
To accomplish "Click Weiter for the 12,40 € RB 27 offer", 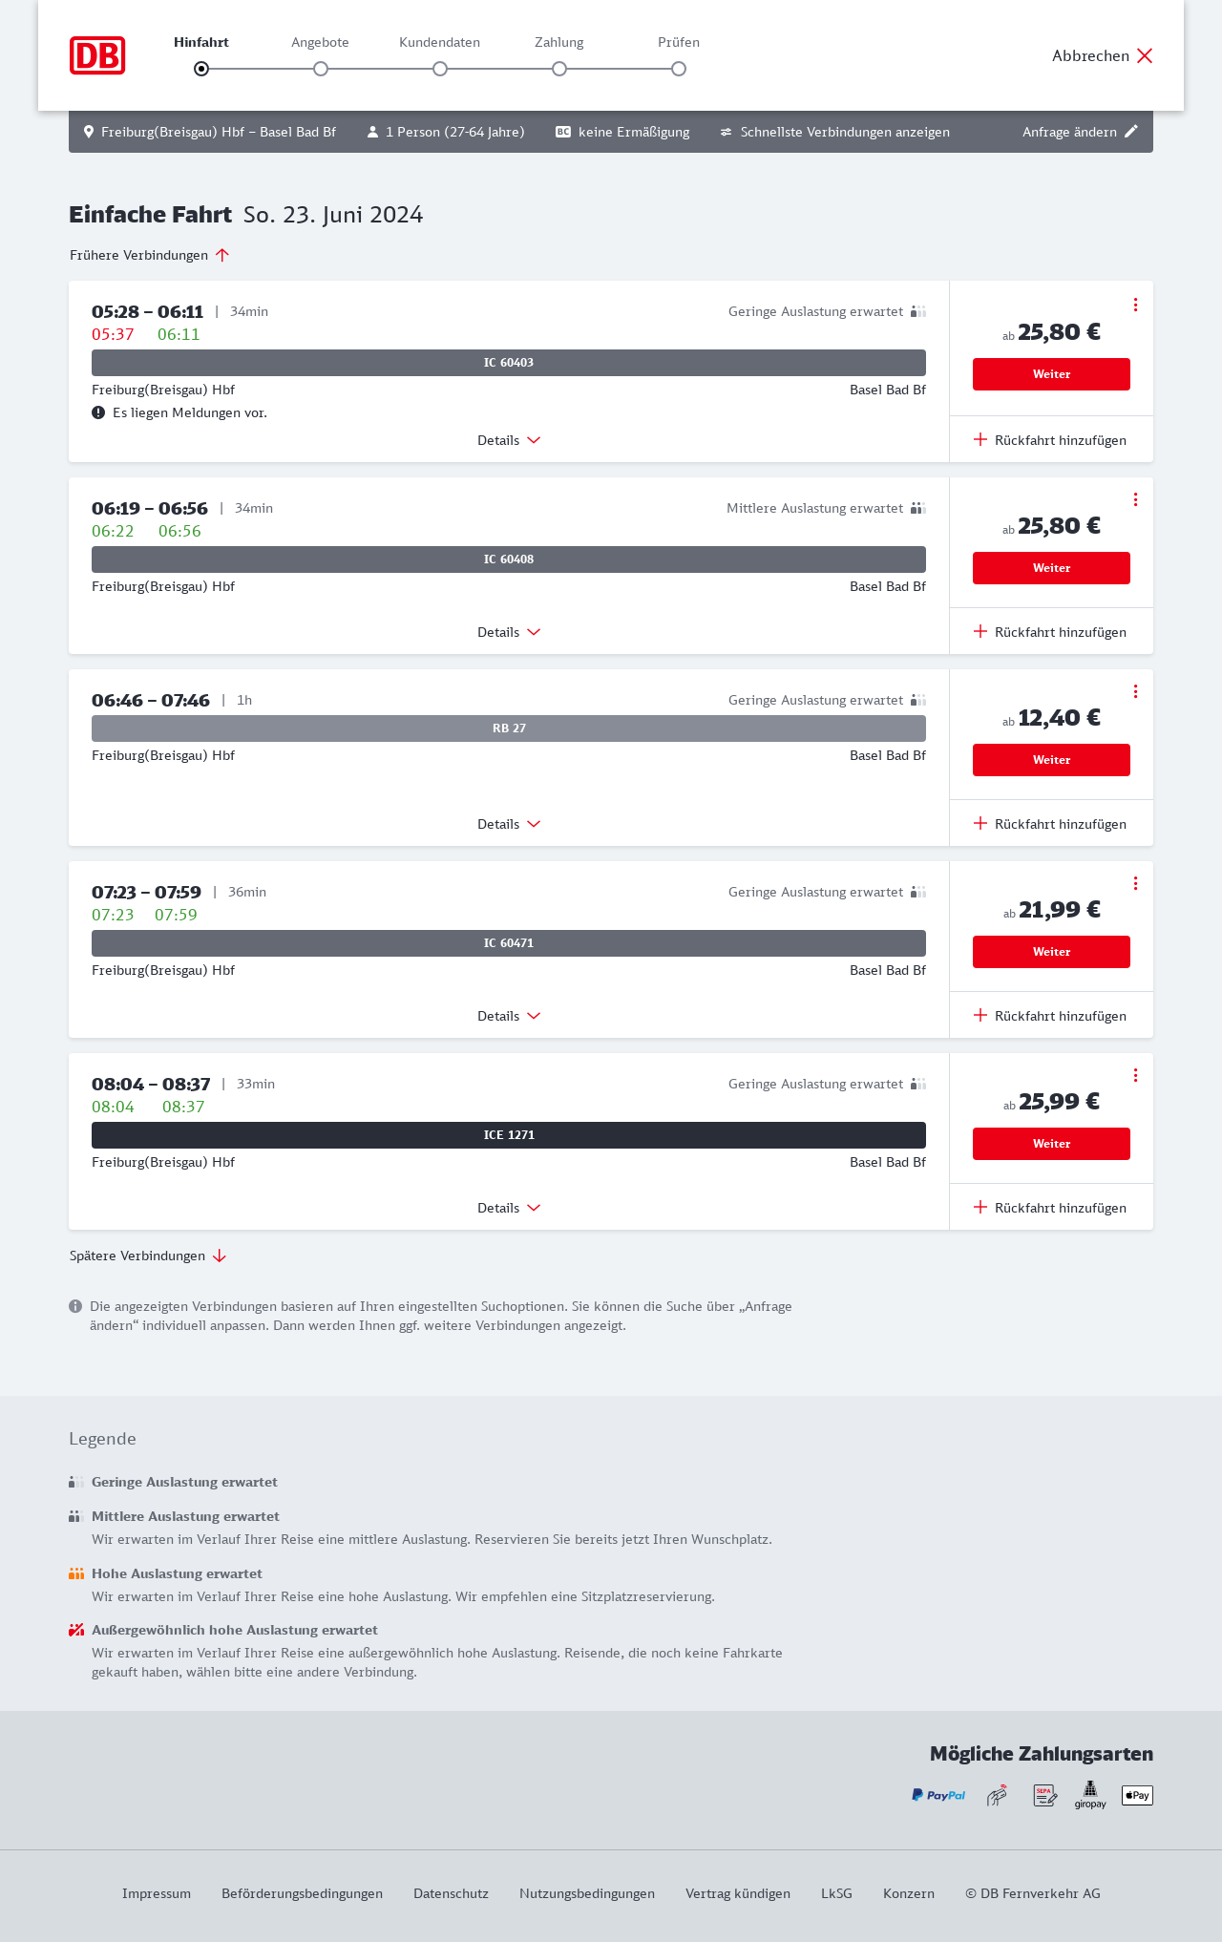I will coord(1051,760).
